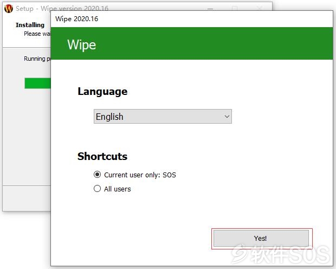The height and width of the screenshot is (269, 336).
Task: Click the Language heading
Action: click(x=102, y=92)
